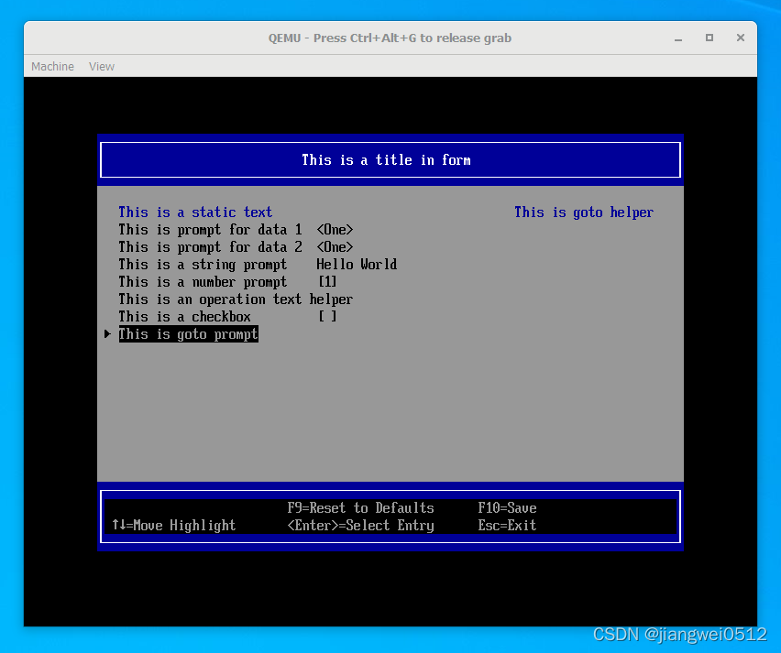This screenshot has height=653, width=781.
Task: Click the F10=Save hint
Action: click(507, 508)
